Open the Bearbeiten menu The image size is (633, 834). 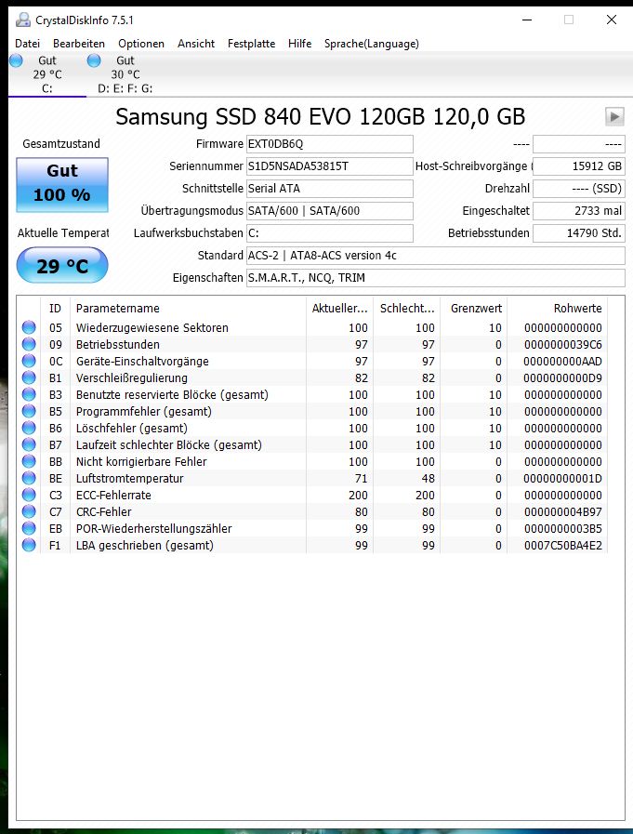79,44
